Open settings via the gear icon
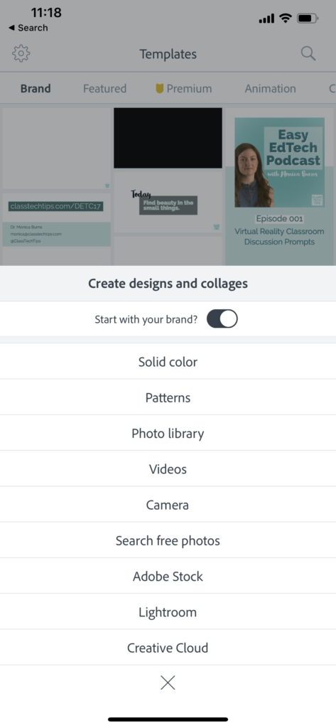The image size is (336, 728). click(21, 54)
